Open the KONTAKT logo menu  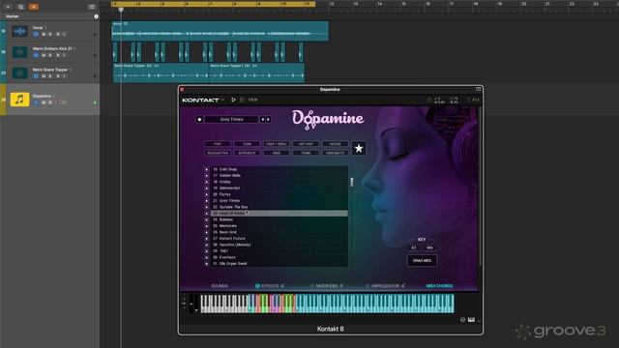(x=203, y=101)
